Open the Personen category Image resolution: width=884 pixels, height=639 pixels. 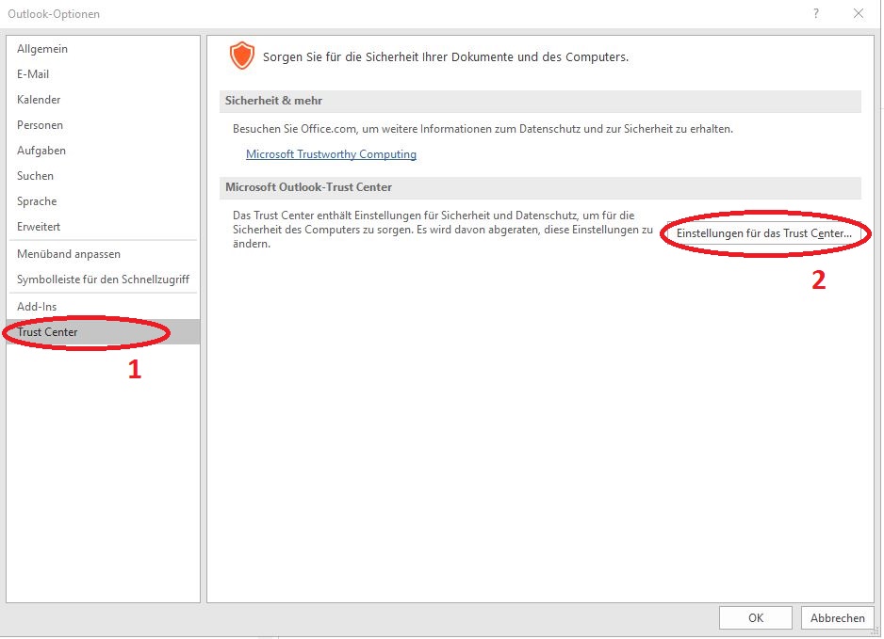[x=103, y=125]
